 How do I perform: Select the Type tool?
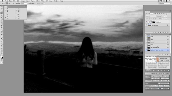click(2, 44)
